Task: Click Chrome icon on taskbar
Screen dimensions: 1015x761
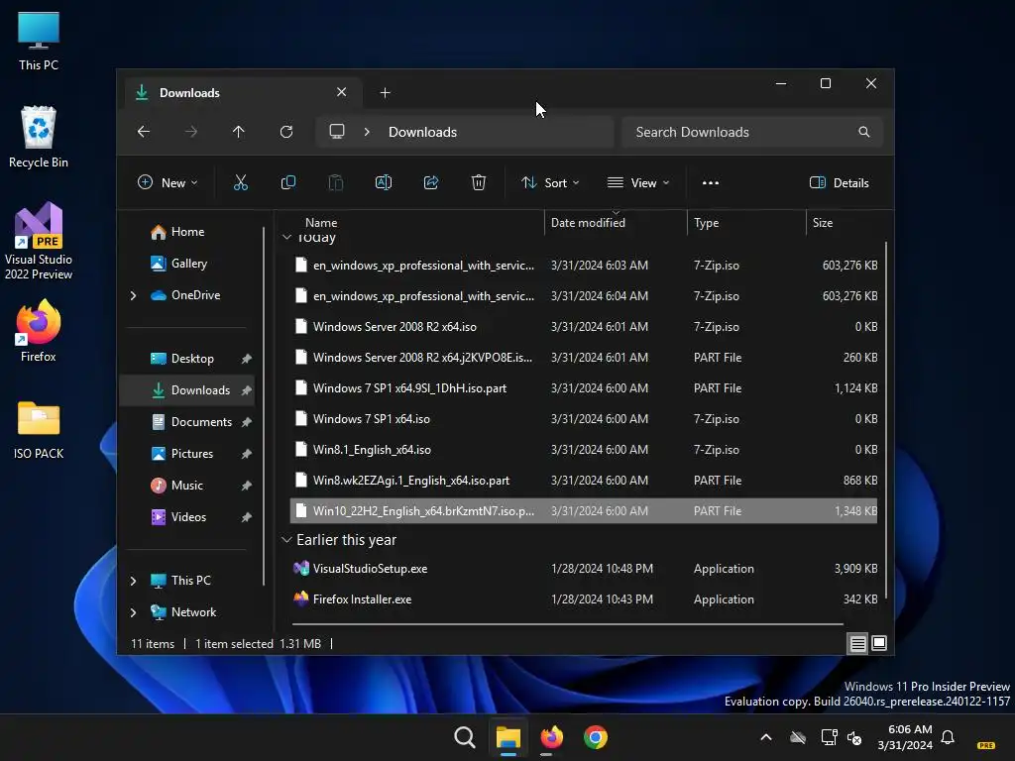Action: [x=595, y=737]
